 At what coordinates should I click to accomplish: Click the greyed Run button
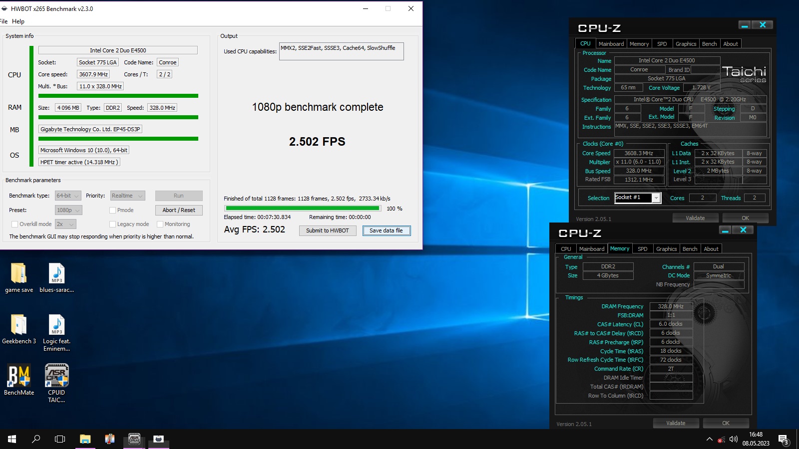tap(179, 196)
